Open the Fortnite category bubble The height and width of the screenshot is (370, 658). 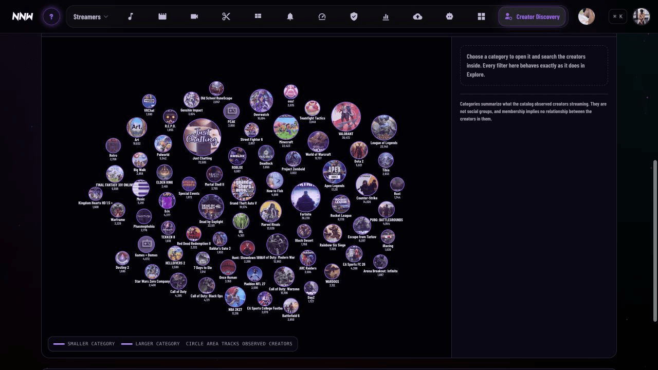[305, 197]
